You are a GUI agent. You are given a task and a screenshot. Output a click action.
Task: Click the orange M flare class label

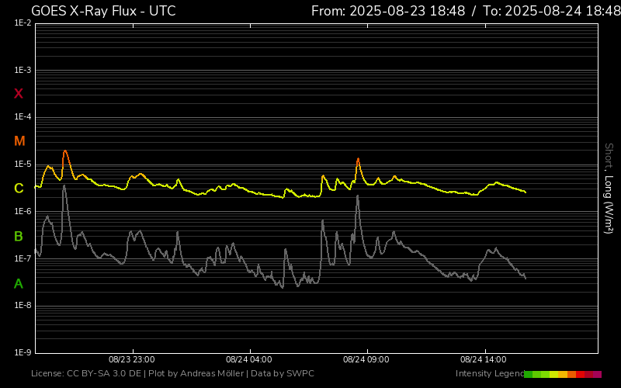pos(19,141)
